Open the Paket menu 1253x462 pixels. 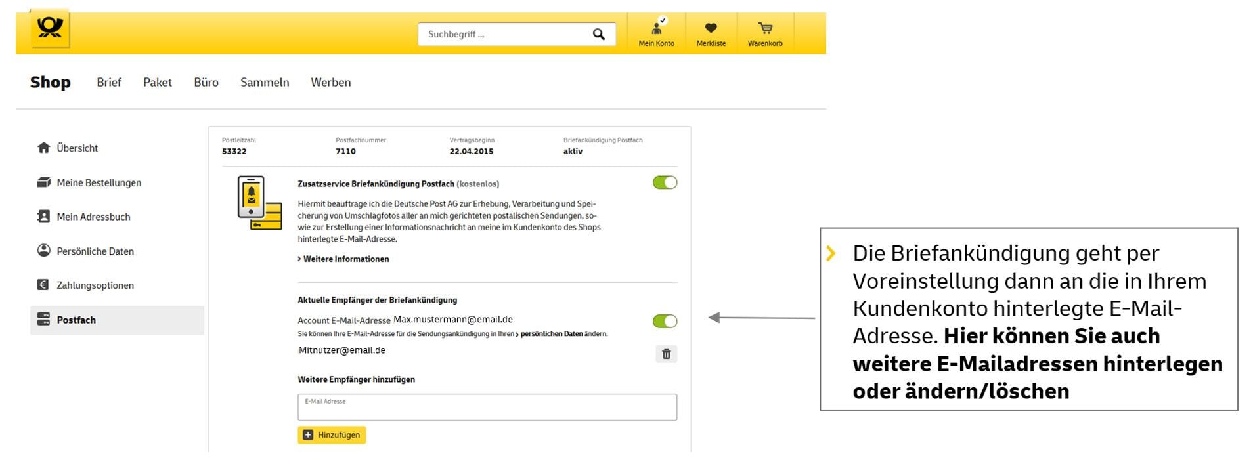158,83
